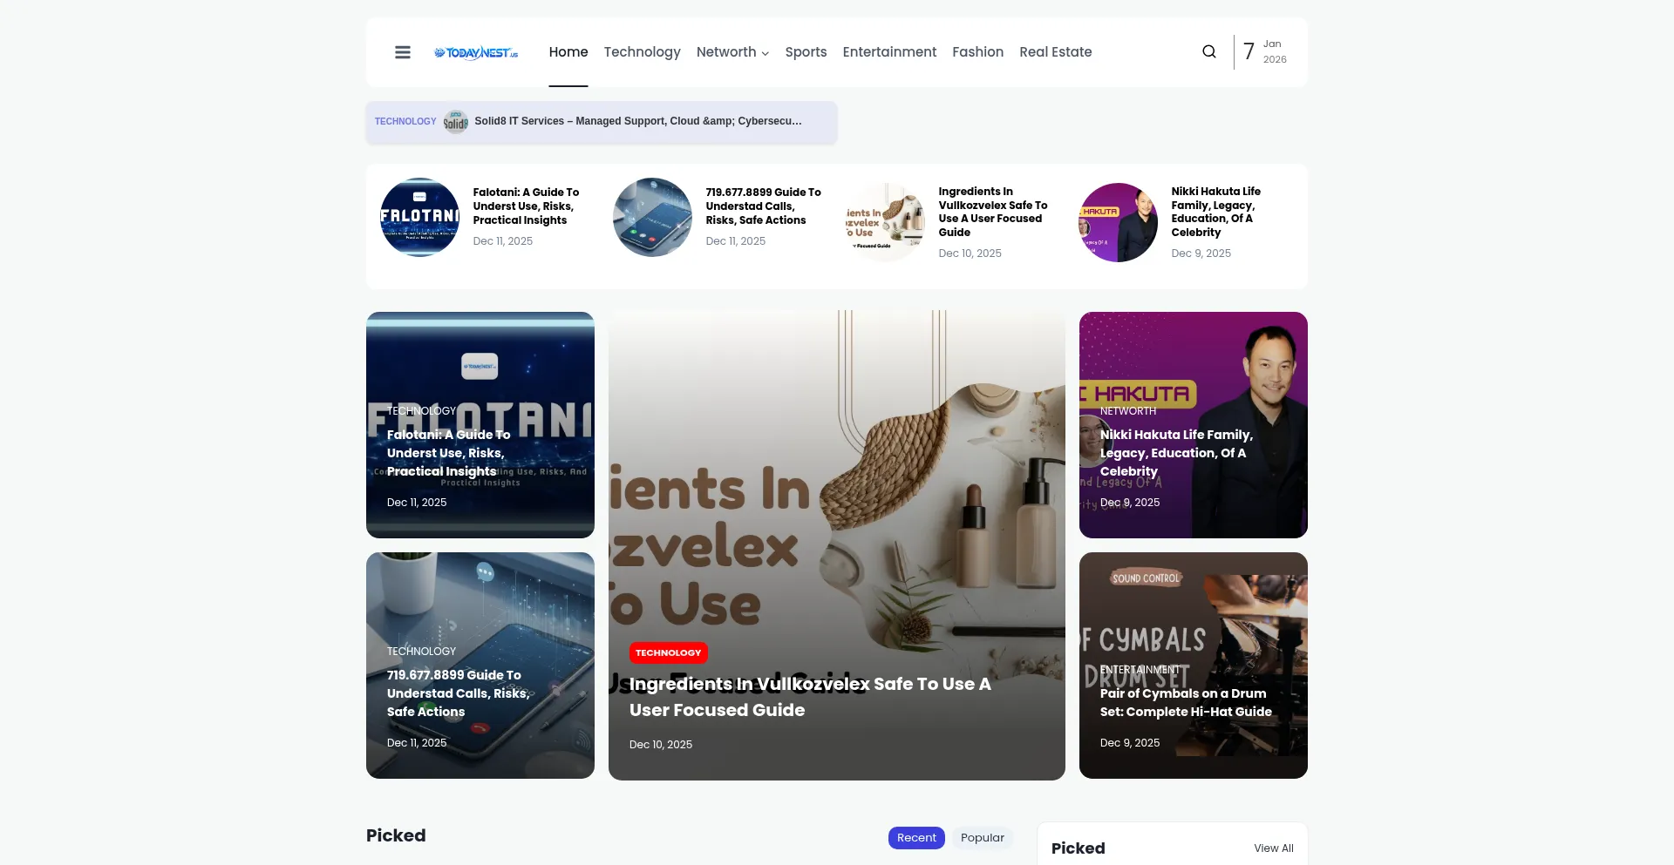Click the TodayNest site logo
This screenshot has width=1674, height=865.
point(476,52)
